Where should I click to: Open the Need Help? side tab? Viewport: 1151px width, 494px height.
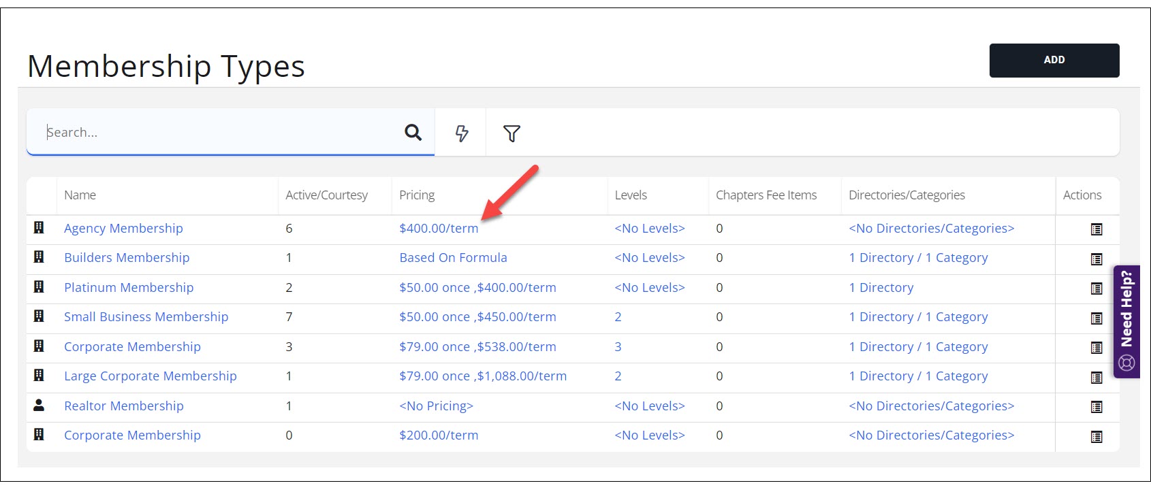pos(1126,321)
